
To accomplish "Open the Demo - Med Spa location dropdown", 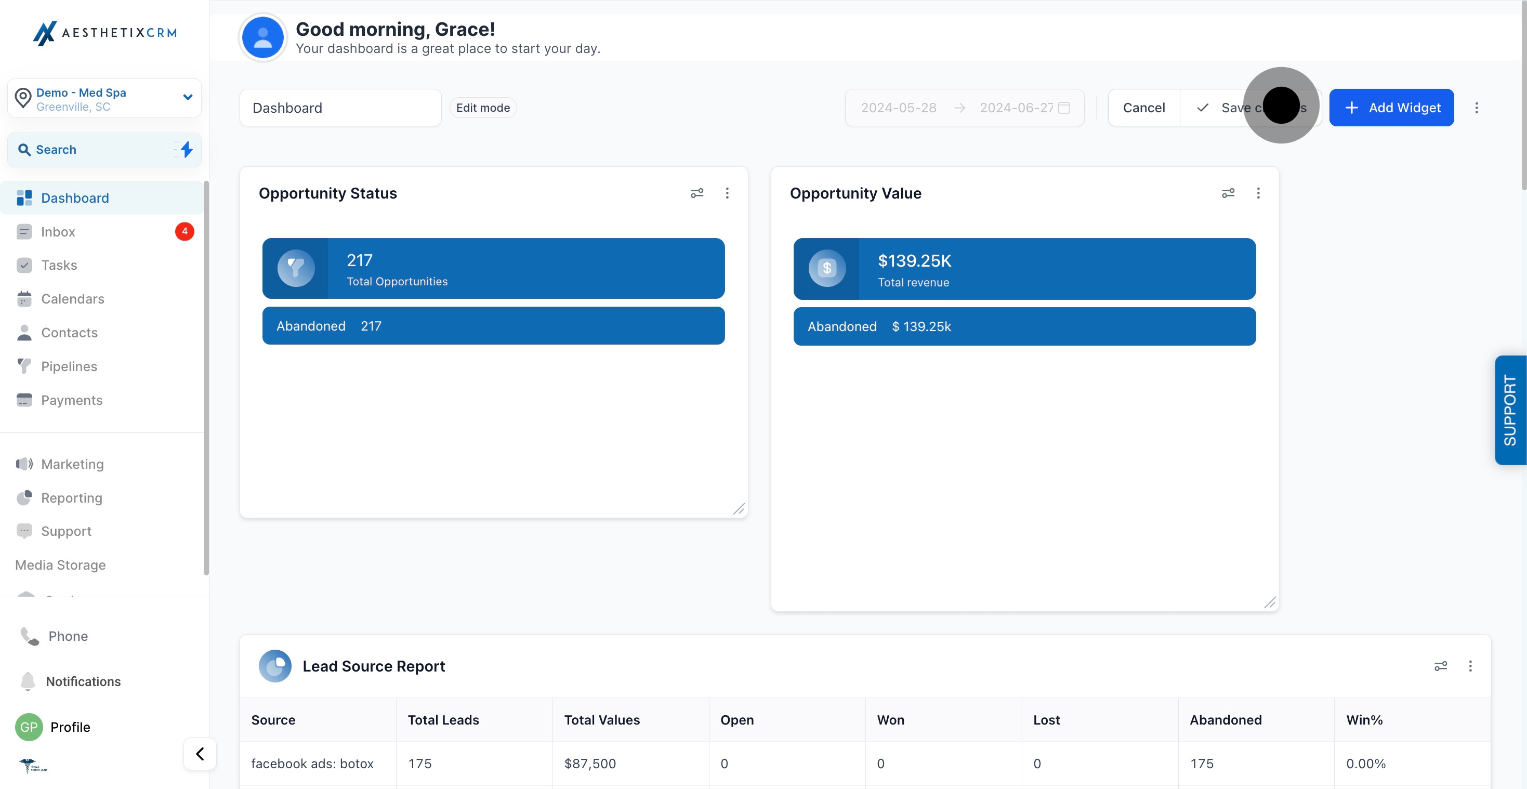I will coord(104,98).
